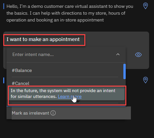Click the location pin next to the second response
This screenshot has width=154, height=138.
[146, 80]
